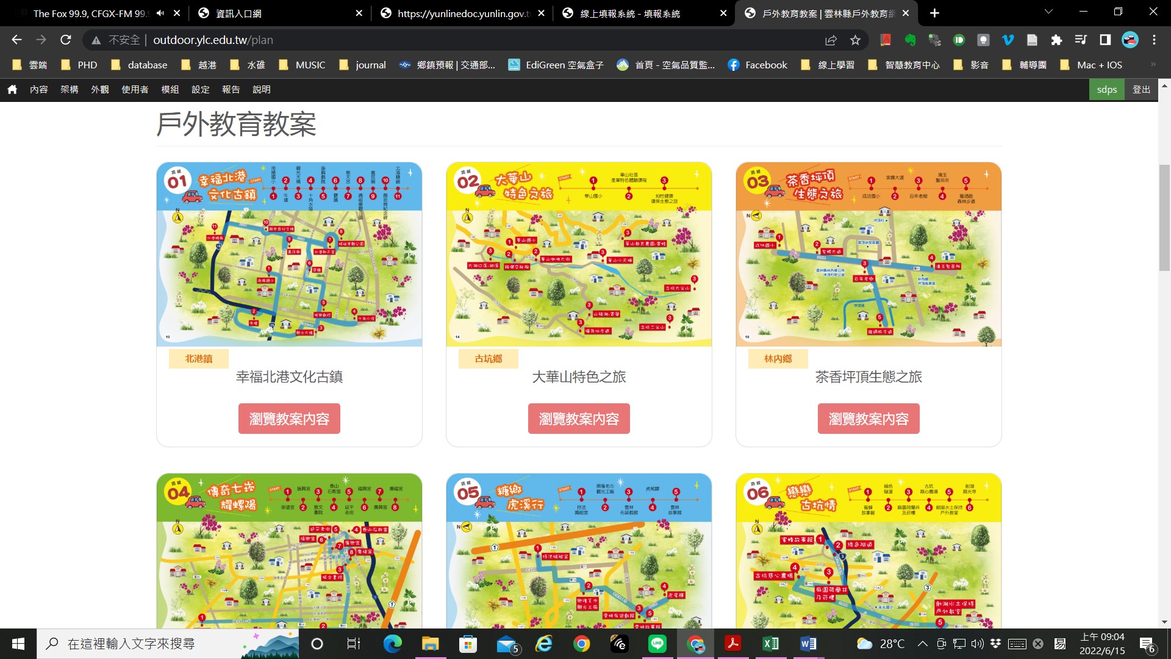1171x659 pixels.
Task: Browse lesson plan for 幸福北港文化古鎮
Action: pos(289,419)
